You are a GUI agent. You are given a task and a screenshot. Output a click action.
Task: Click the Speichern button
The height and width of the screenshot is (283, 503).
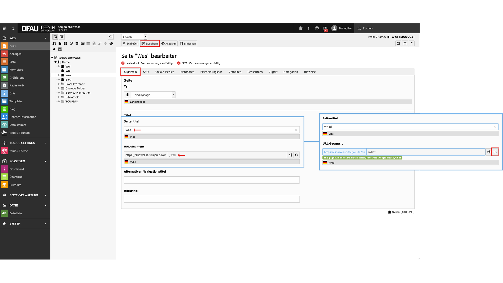pos(150,43)
